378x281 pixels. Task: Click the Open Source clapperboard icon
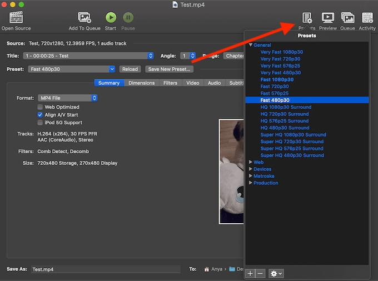(x=16, y=18)
